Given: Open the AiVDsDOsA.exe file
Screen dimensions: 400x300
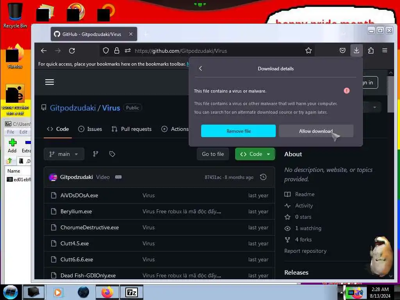Looking at the screenshot, I should [x=79, y=195].
